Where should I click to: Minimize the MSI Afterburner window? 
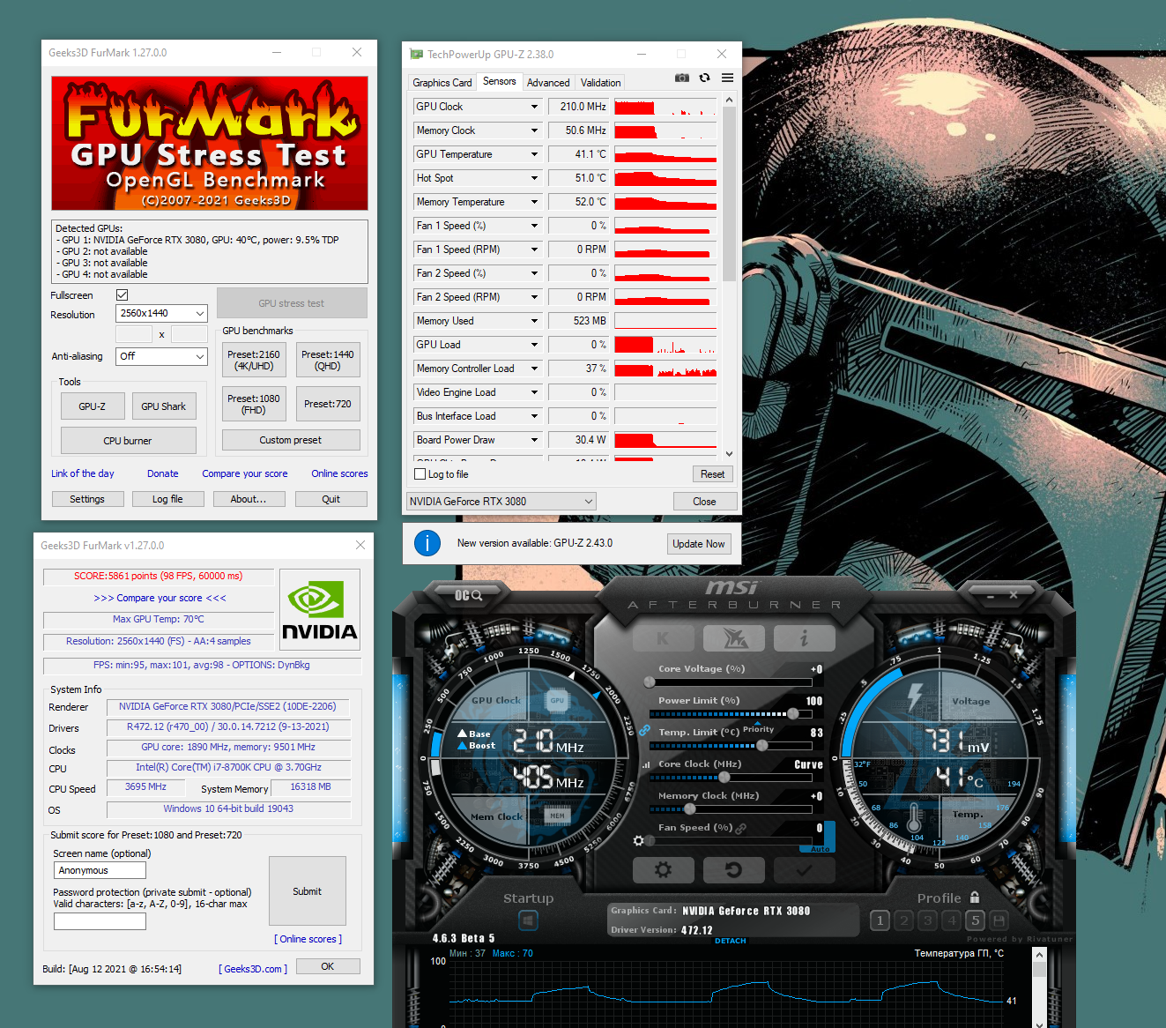click(x=991, y=597)
